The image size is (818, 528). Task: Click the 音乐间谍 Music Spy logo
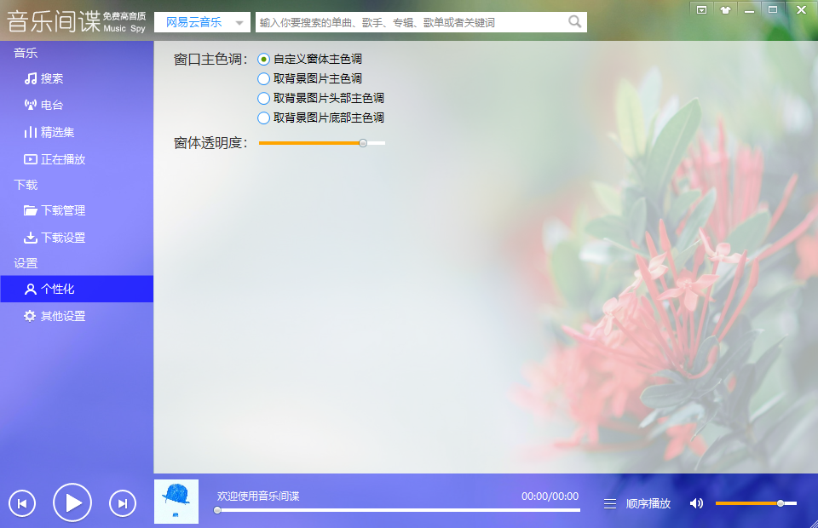pos(76,22)
